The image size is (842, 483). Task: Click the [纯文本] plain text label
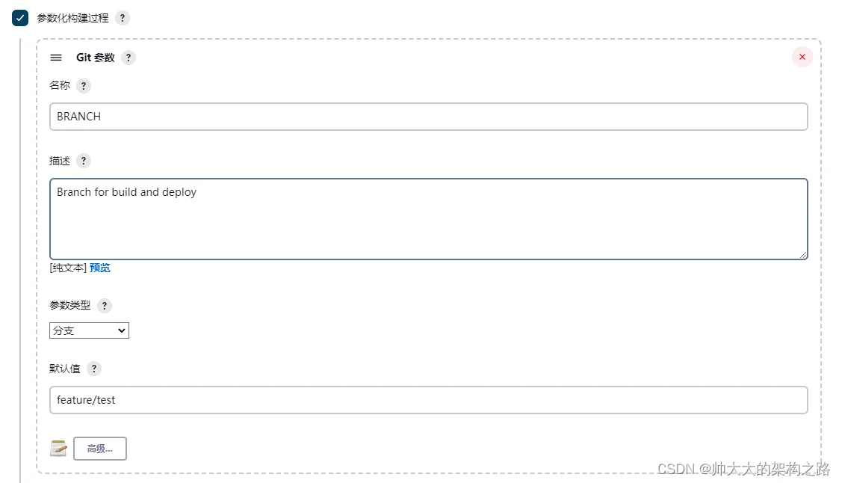pos(68,268)
